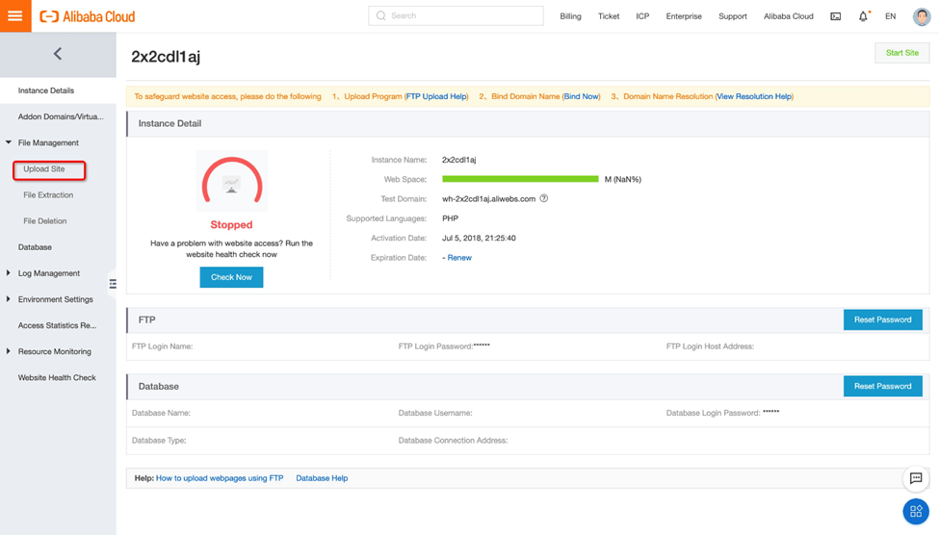Open the blue quick-tools grid button
939x535 pixels.
click(915, 511)
